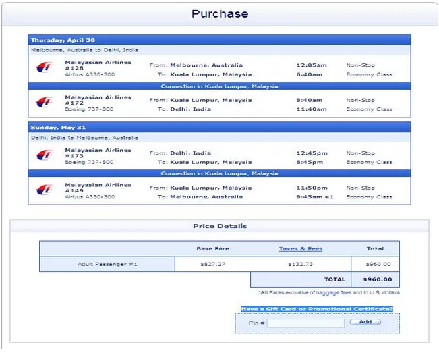
Task: Click the airline logo beside flight #172
Action: coord(43,103)
